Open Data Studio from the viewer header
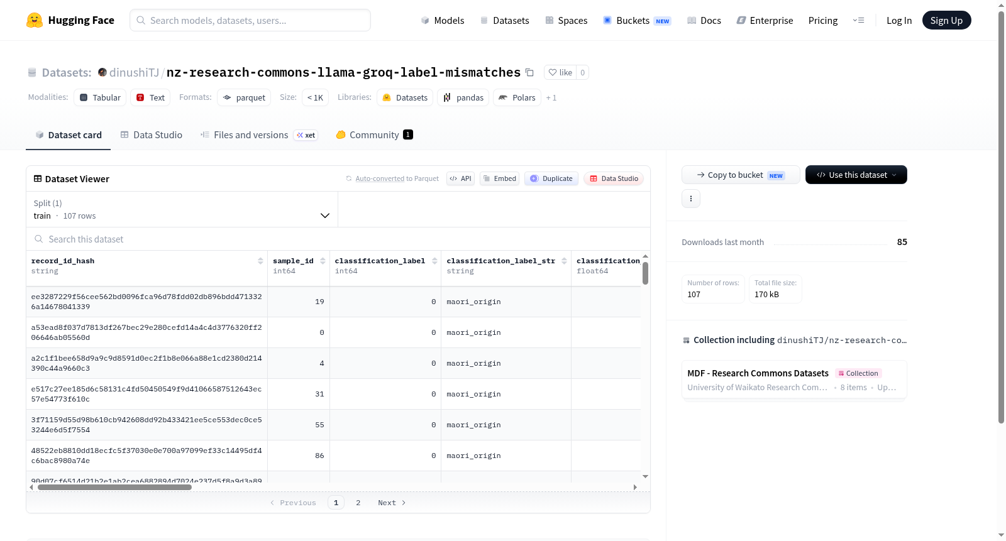The width and height of the screenshot is (1006, 541). [614, 178]
